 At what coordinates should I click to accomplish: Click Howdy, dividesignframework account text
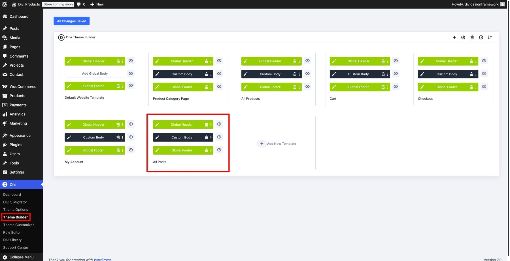[475, 4]
